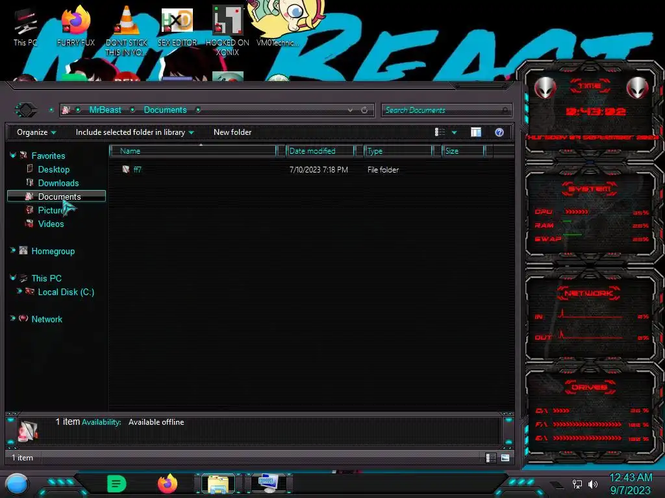Viewport: 665px width, 498px height.
Task: Select Network in the navigation pane
Action: tap(47, 319)
